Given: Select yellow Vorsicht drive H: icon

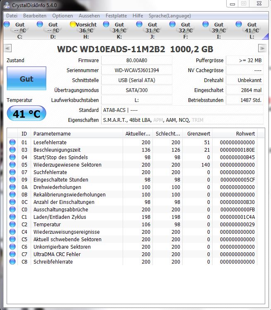Looking at the screenshot, I should [x=73, y=24].
